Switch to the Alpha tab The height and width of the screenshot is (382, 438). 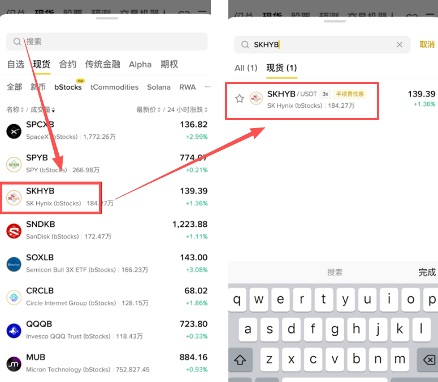(140, 64)
